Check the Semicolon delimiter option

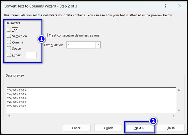(x=9, y=36)
